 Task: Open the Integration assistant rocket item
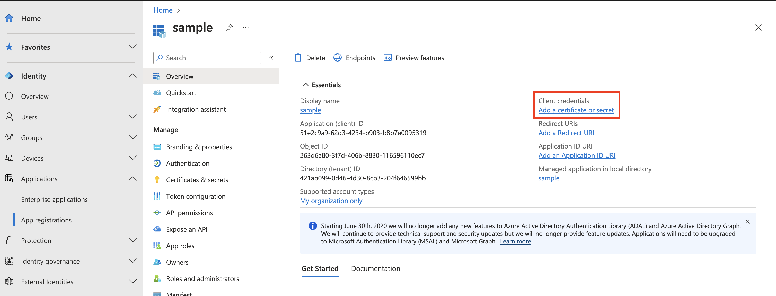196,109
